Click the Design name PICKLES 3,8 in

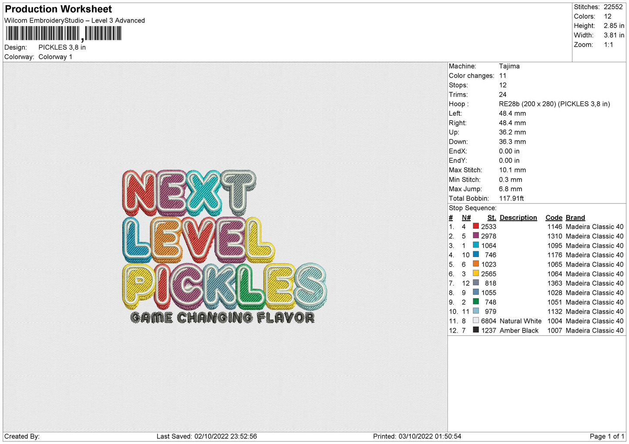point(62,47)
